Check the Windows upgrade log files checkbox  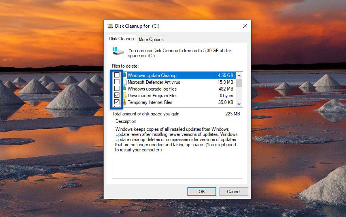[117, 89]
